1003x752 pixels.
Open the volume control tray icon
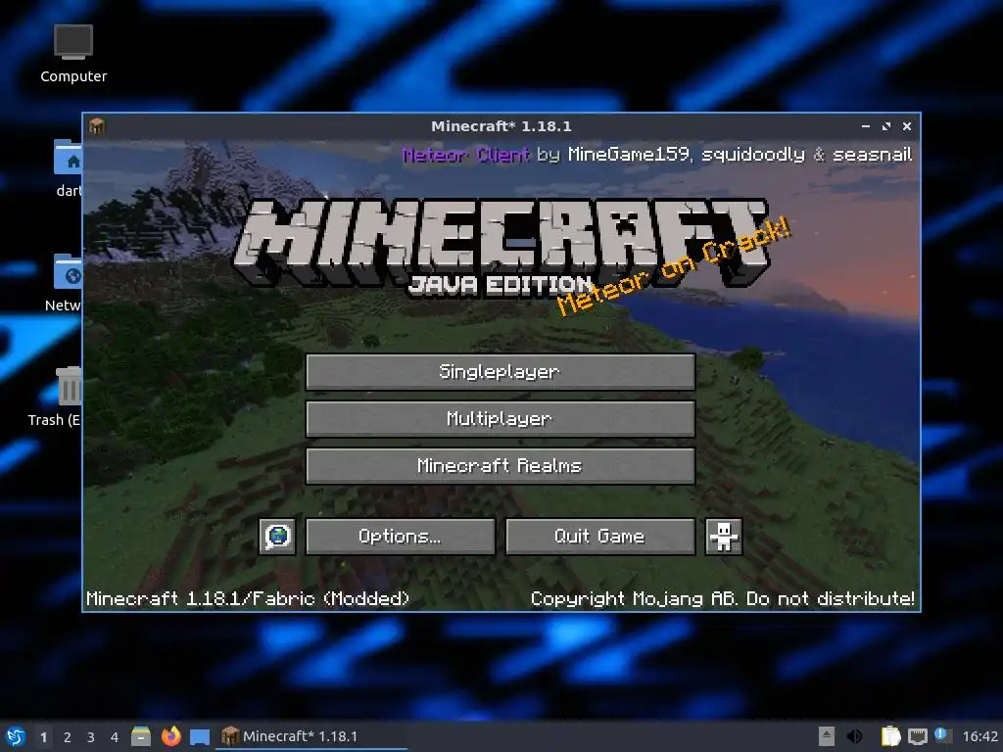pyautogui.click(x=854, y=736)
